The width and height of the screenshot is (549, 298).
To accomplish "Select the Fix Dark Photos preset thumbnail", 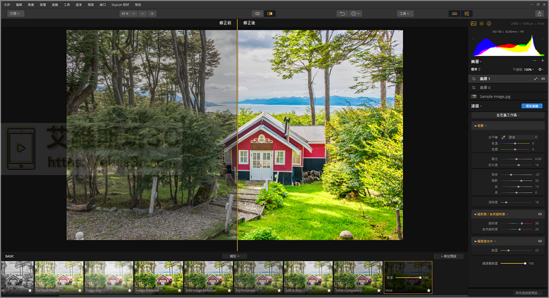I will pos(59,277).
